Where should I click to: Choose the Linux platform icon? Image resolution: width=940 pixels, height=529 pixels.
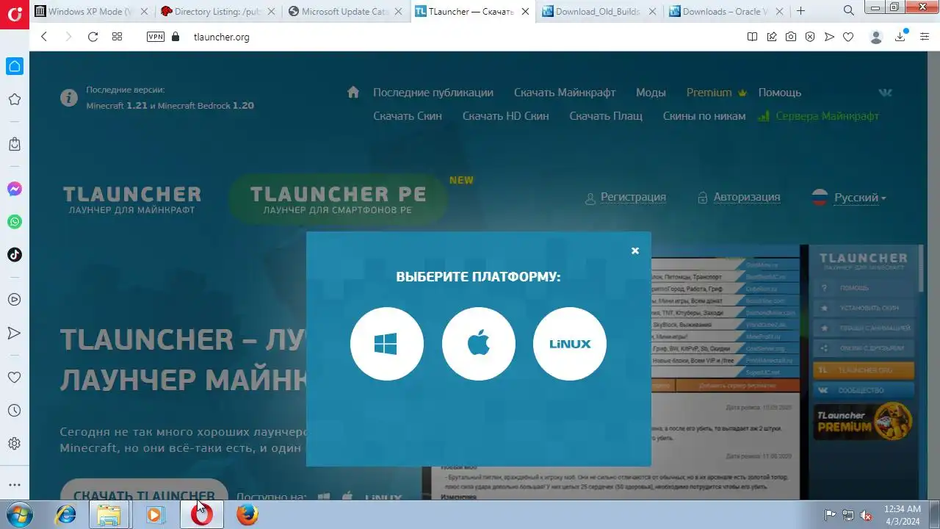click(x=570, y=344)
